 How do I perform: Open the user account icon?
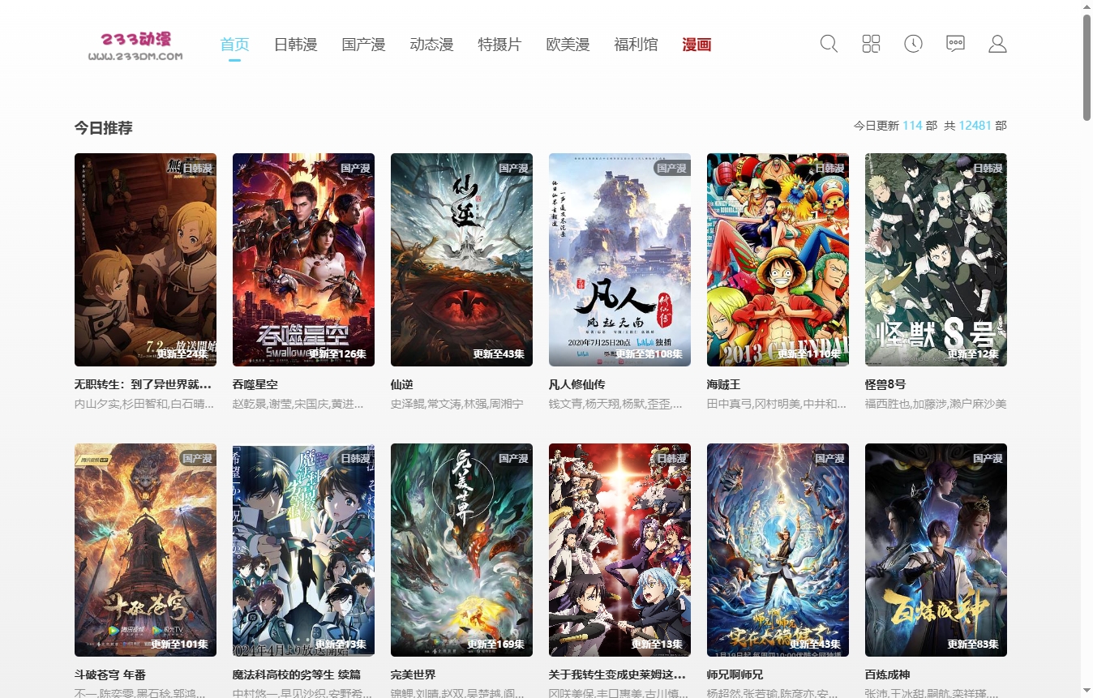click(997, 44)
